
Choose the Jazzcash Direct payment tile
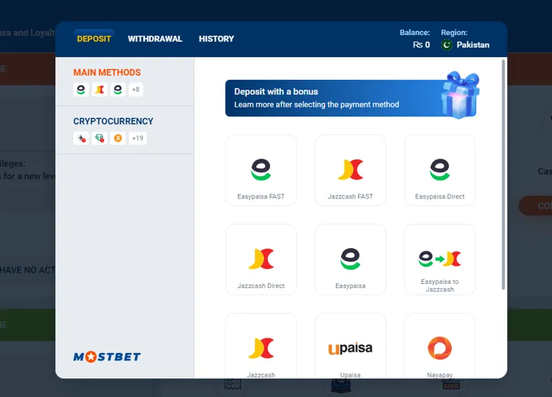pyautogui.click(x=261, y=258)
